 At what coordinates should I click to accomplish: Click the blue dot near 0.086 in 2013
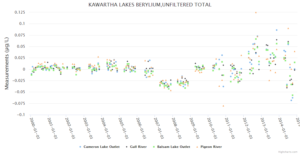point(277,30)
